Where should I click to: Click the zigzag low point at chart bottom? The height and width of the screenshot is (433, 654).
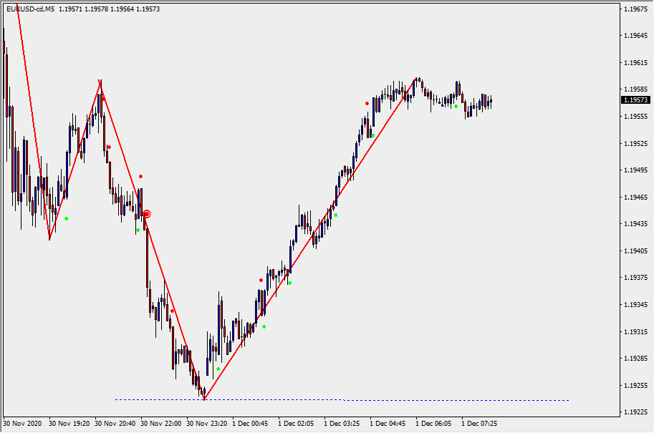click(x=204, y=399)
